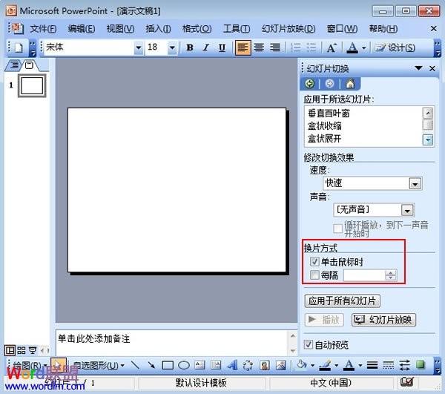Click the dash style icon

pyautogui.click(x=388, y=365)
